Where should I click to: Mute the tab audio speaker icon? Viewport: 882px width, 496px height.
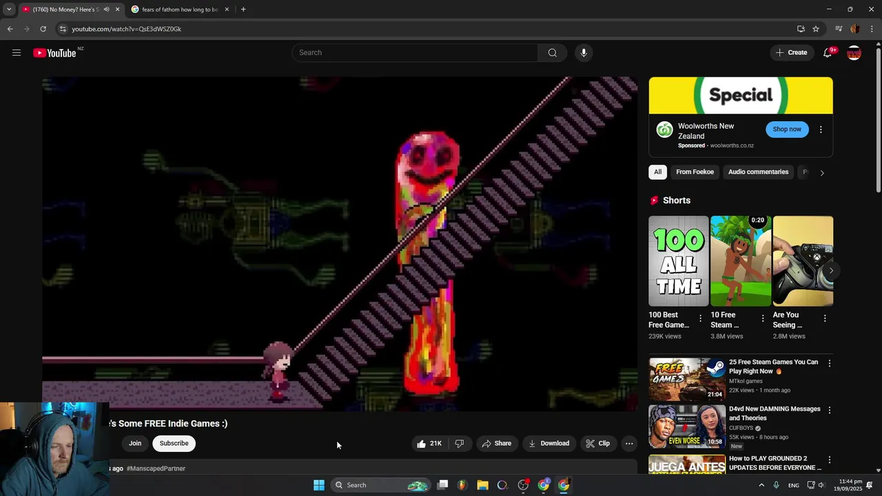click(106, 10)
